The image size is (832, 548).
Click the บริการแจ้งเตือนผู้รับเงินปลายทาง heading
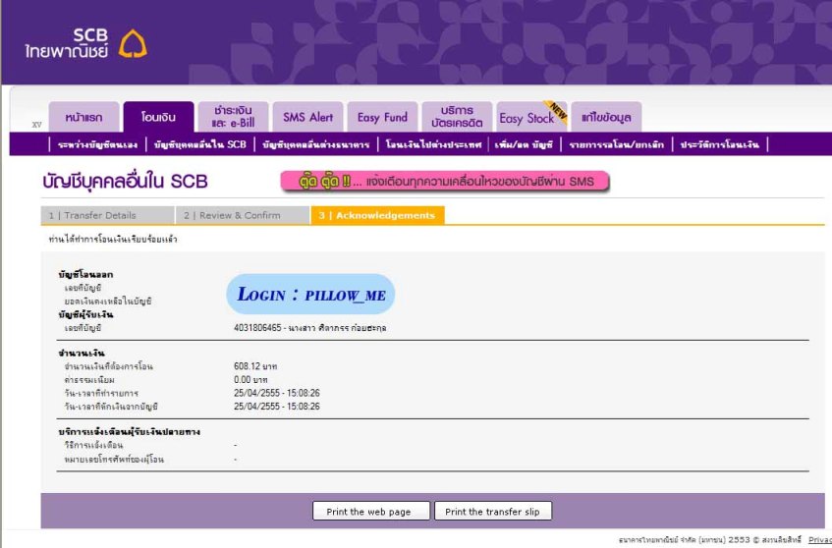click(129, 432)
